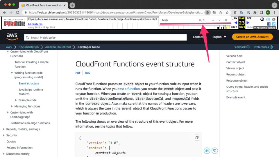Expand Example code tree item
This screenshot has height=157, width=279.
[x=16, y=100]
